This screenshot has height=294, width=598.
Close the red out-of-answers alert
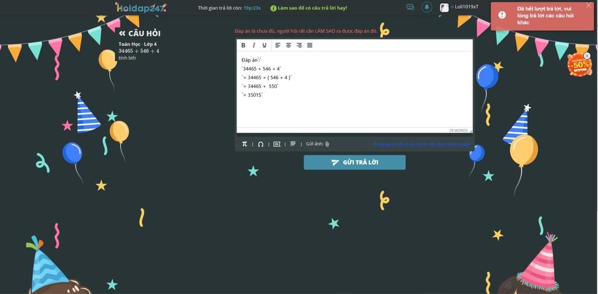click(x=589, y=5)
